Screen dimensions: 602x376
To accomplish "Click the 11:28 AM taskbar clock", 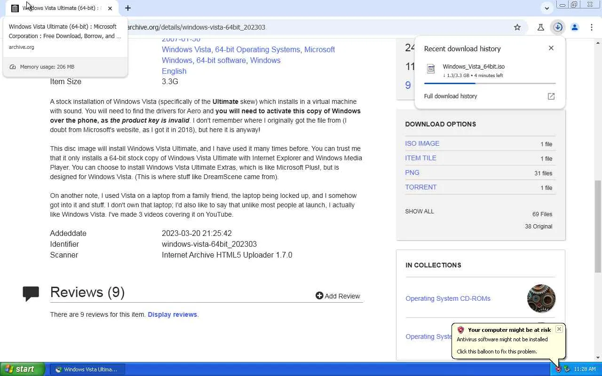I will [x=585, y=369].
